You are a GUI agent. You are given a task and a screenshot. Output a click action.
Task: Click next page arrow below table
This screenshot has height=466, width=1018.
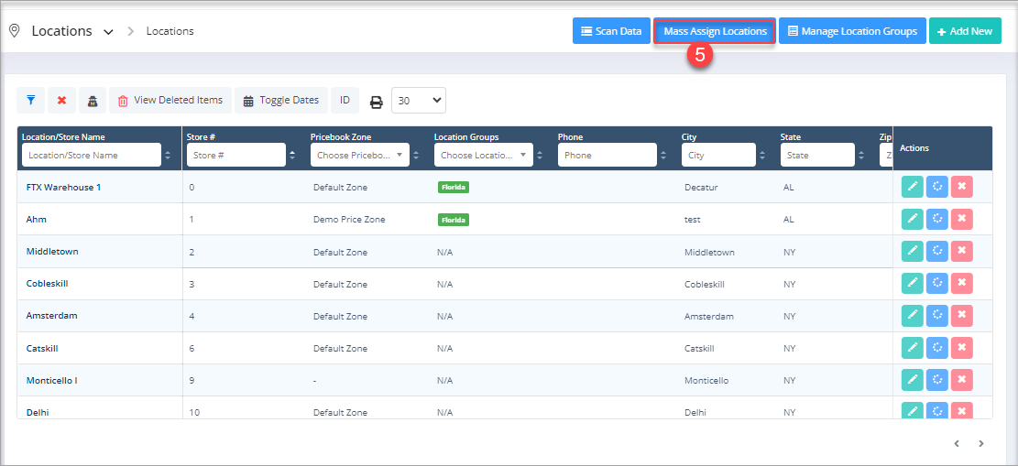click(981, 444)
